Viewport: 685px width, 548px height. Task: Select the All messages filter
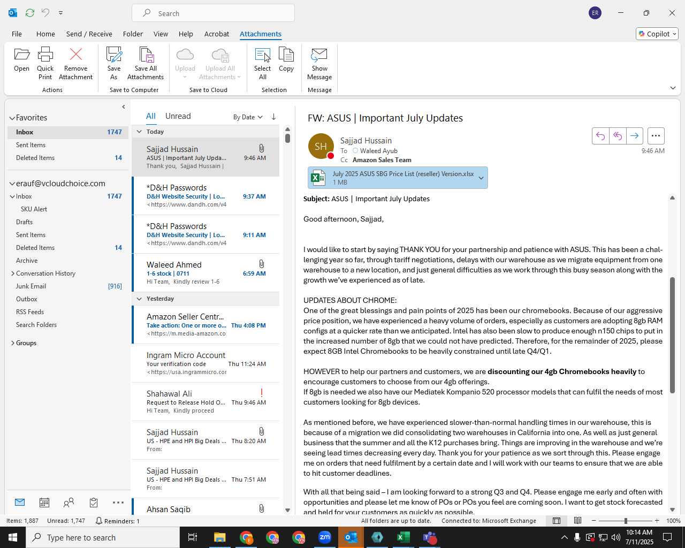[151, 116]
